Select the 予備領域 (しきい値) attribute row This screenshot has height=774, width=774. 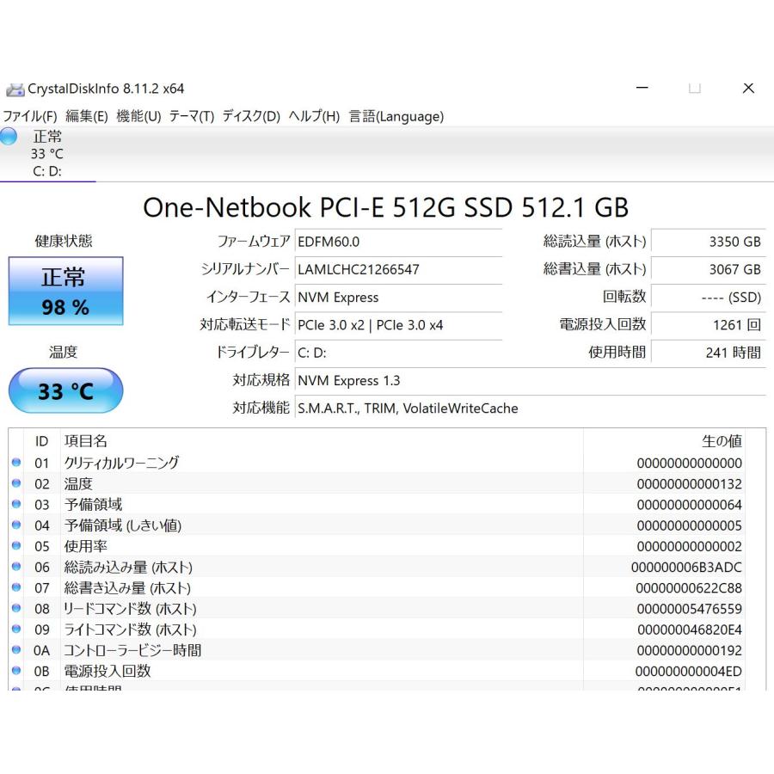point(378,525)
